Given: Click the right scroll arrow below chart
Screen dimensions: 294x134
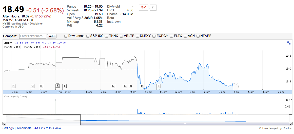Looking at the screenshot, I should (x=291, y=124).
